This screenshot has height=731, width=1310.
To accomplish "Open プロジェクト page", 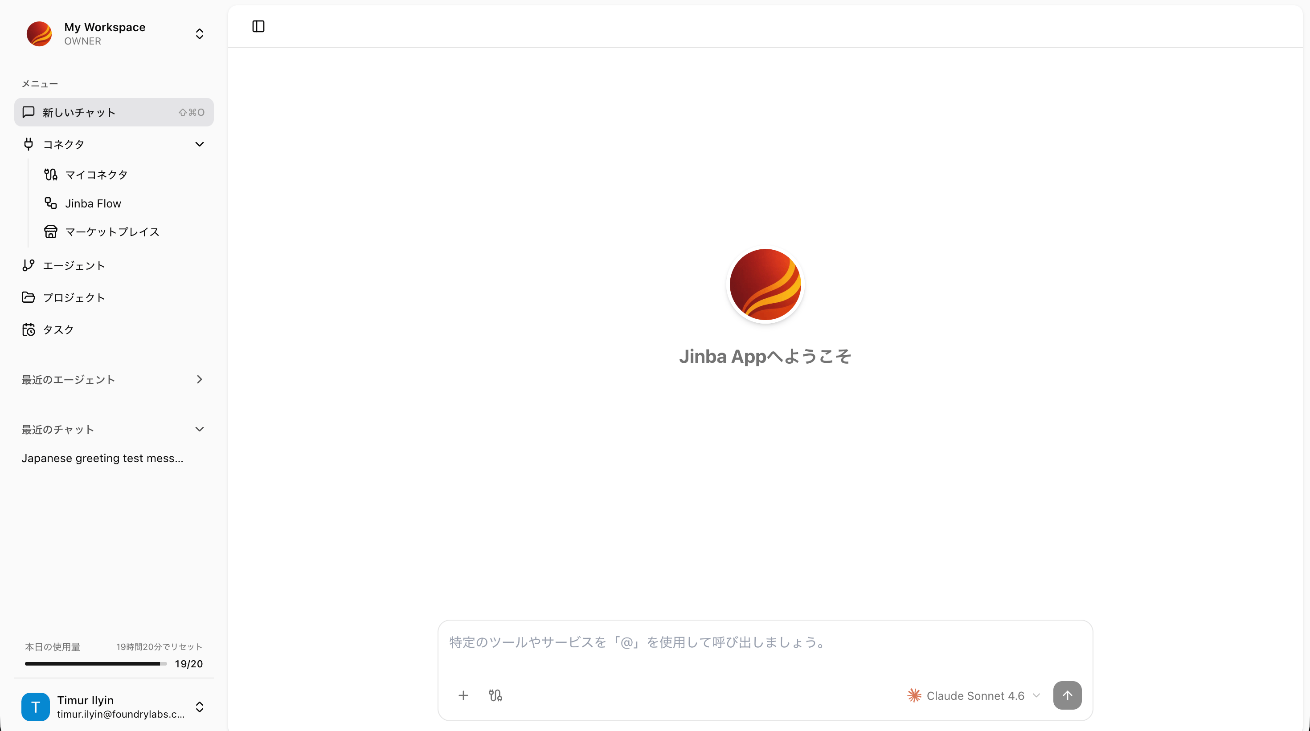I will 114,298.
